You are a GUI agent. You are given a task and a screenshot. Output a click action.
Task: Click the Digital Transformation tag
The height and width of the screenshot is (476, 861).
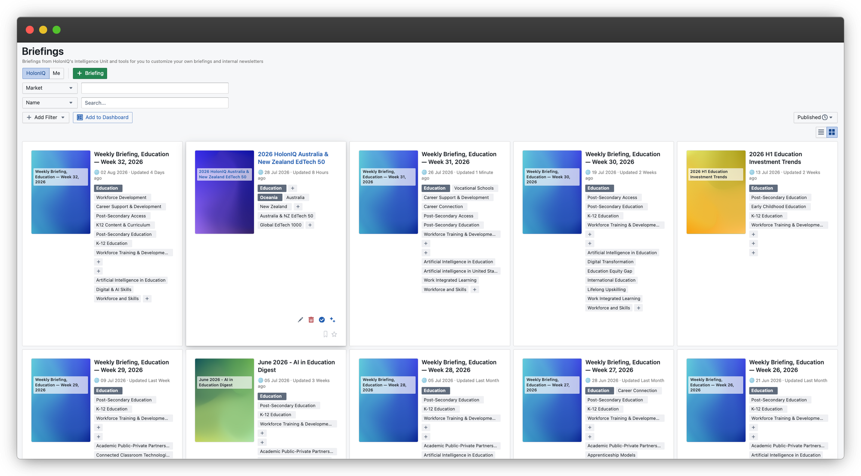(610, 262)
